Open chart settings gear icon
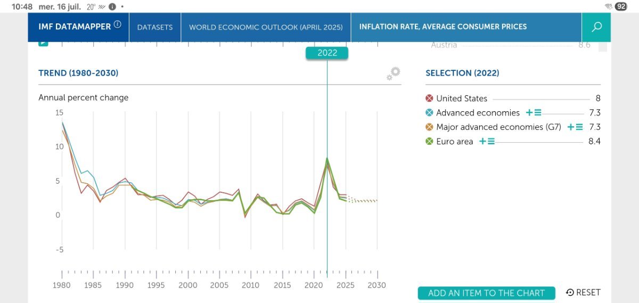The image size is (639, 303). coord(394,73)
